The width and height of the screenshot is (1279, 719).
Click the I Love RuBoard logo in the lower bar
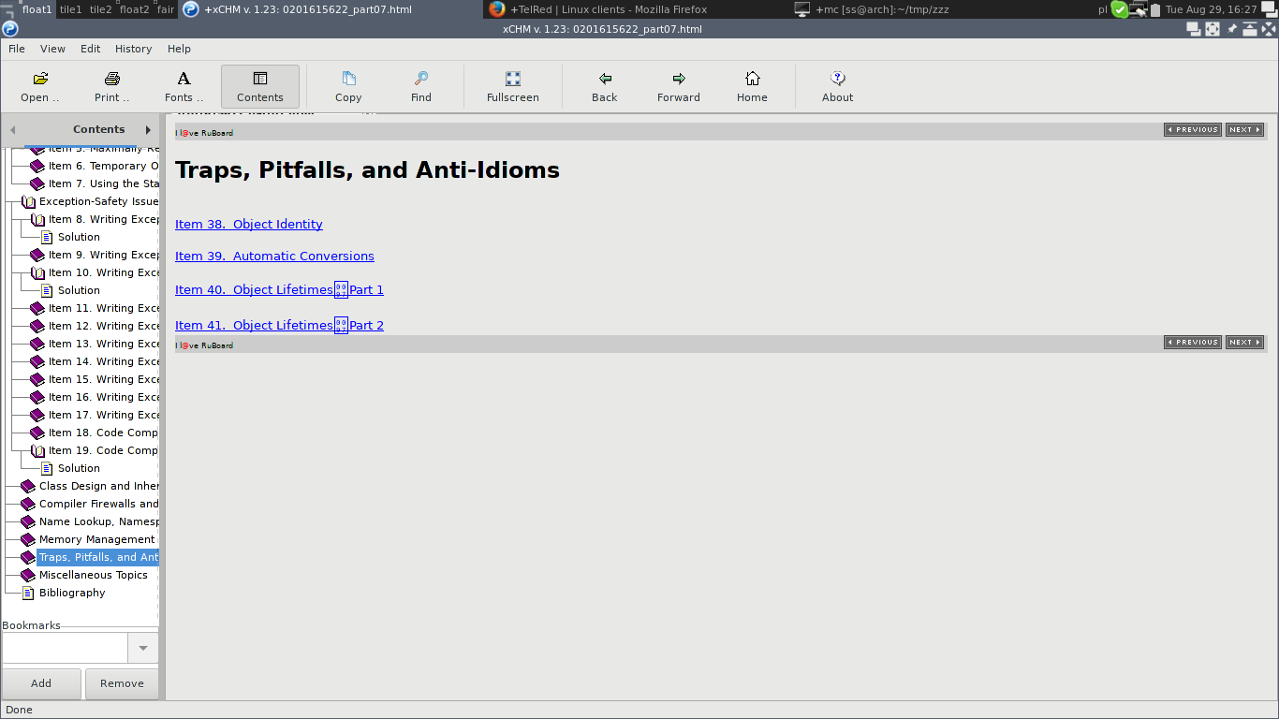pyautogui.click(x=205, y=345)
